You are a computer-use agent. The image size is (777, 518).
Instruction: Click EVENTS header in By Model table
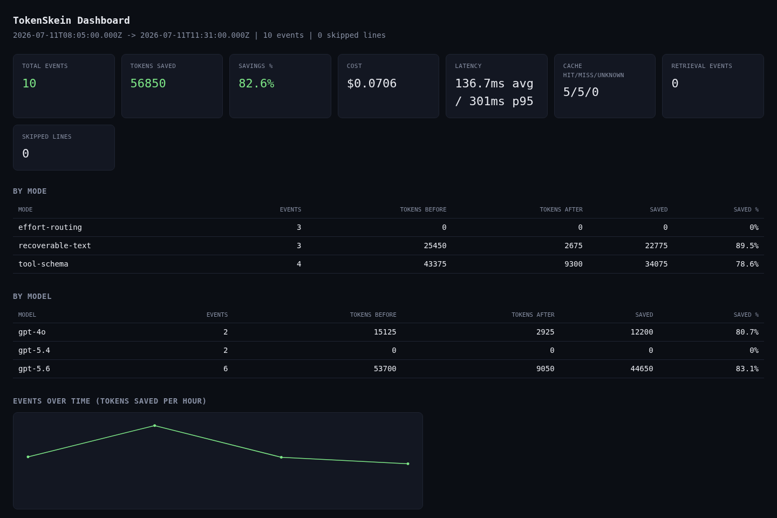pyautogui.click(x=217, y=315)
